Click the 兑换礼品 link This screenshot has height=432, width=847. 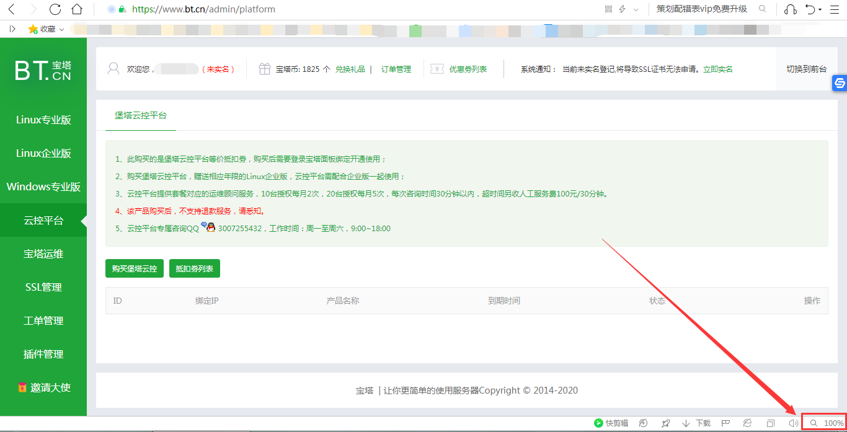coord(350,69)
